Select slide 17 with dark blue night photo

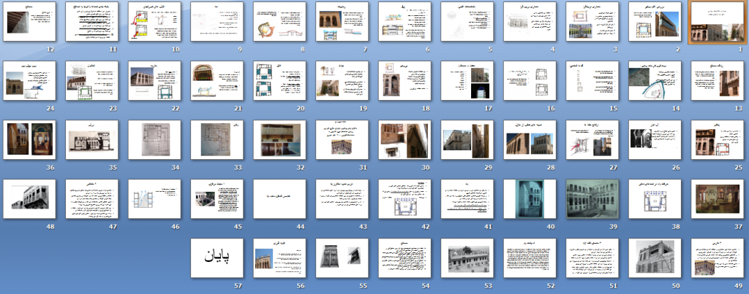[467, 80]
